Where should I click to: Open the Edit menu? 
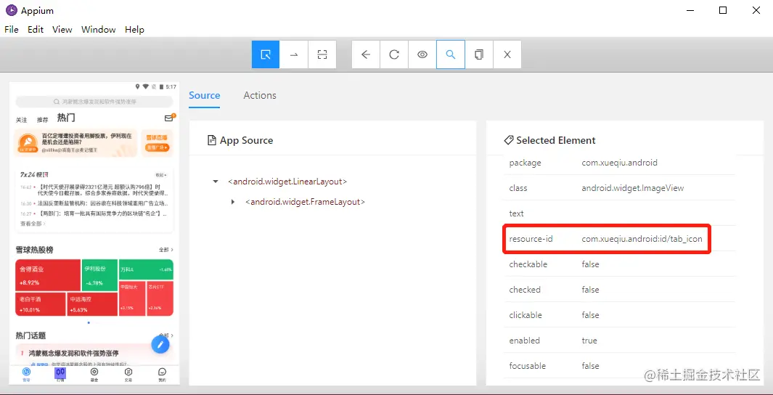(x=36, y=30)
